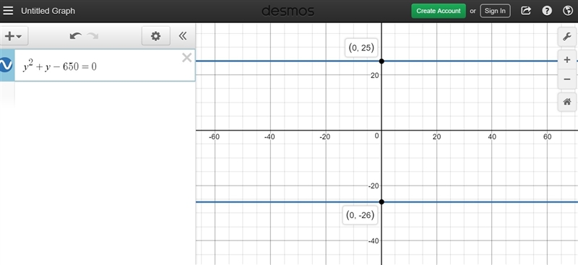Click the Create Account button
Viewport: 578px width, 265px height.
(x=439, y=11)
